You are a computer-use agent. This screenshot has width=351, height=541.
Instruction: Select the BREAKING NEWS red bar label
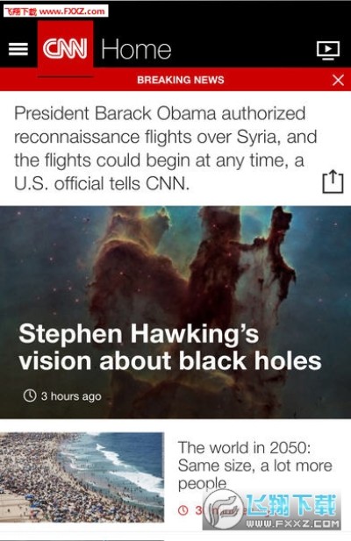[x=181, y=80]
